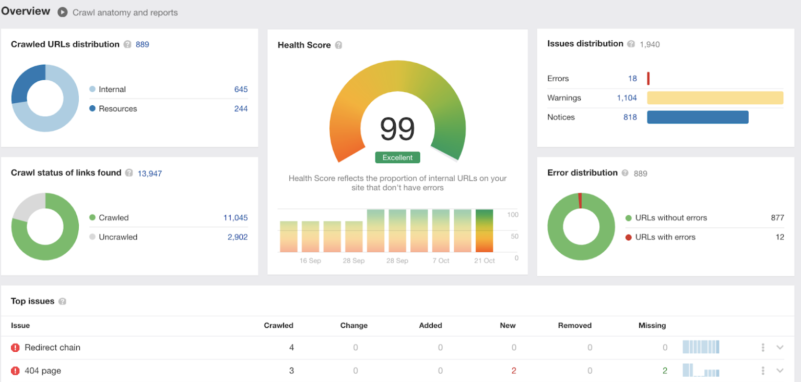Open help for Crawl status of links found

tap(129, 173)
